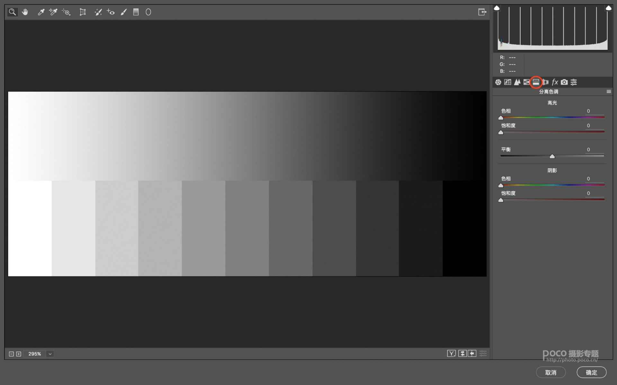
Task: Select the Graduated Filter tool
Action: click(x=136, y=12)
